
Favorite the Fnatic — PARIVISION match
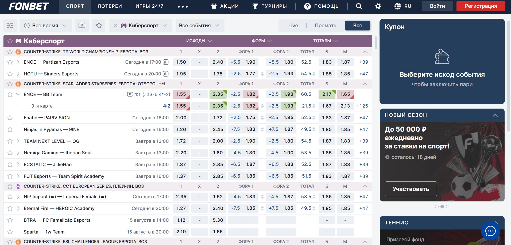point(10,118)
